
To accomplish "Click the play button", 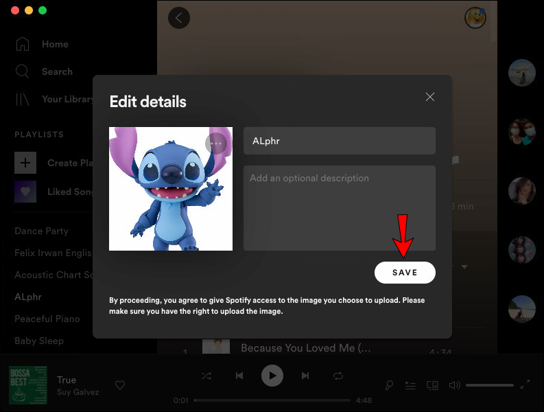I will click(272, 376).
